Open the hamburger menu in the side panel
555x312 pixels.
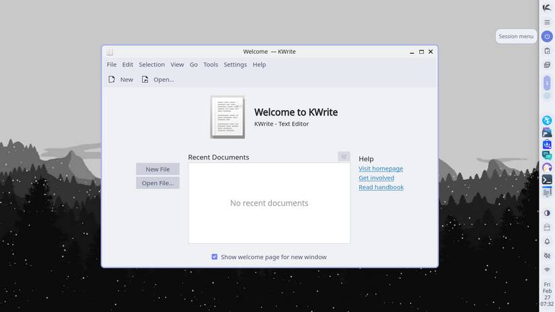point(547,22)
